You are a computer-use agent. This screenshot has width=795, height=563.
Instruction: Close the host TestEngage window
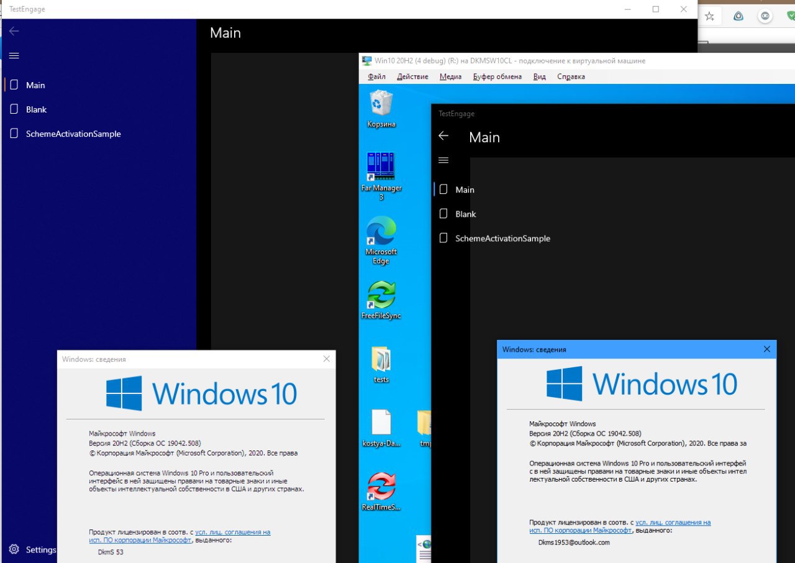(x=684, y=9)
